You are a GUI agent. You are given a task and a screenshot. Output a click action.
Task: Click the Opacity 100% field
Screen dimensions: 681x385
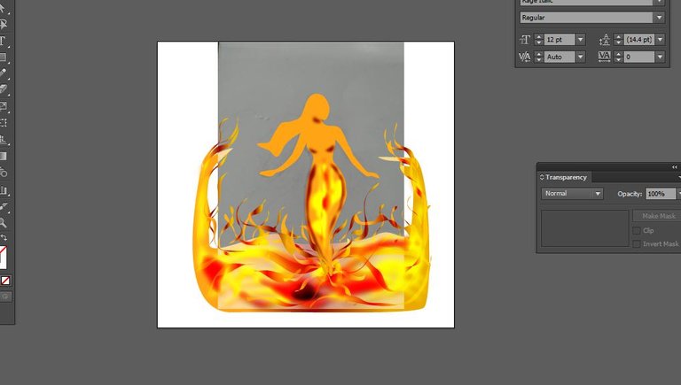[661, 193]
